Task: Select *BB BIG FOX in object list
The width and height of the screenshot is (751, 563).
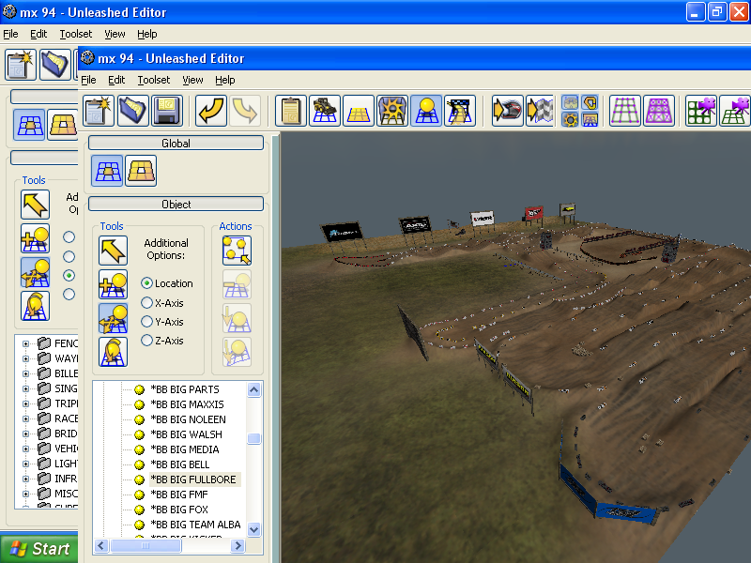Action: [x=179, y=510]
